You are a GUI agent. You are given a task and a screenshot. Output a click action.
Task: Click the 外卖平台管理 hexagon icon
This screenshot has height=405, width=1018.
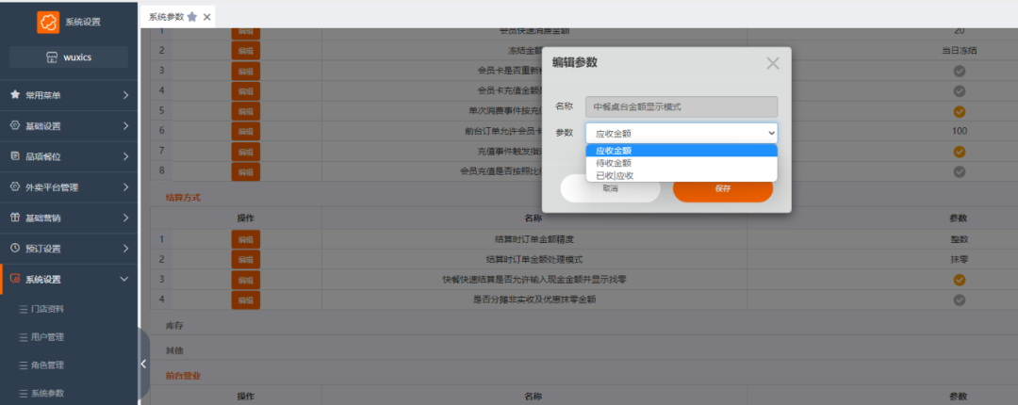pyautogui.click(x=15, y=186)
